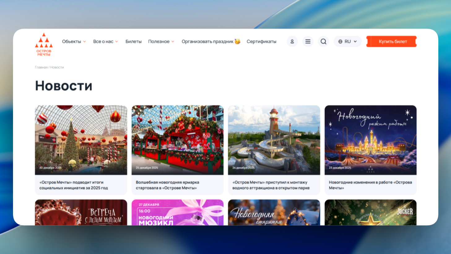The width and height of the screenshot is (451, 254).
Task: Open the lighthouse water slide thumbnail
Action: (x=274, y=140)
